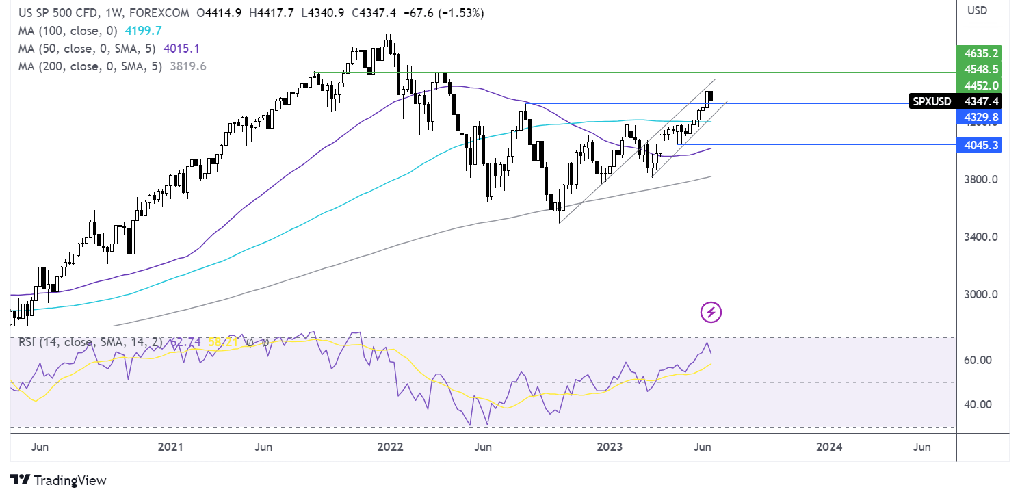Click the TradingView logo
Image resolution: width=1020 pixels, height=498 pixels.
[x=59, y=480]
